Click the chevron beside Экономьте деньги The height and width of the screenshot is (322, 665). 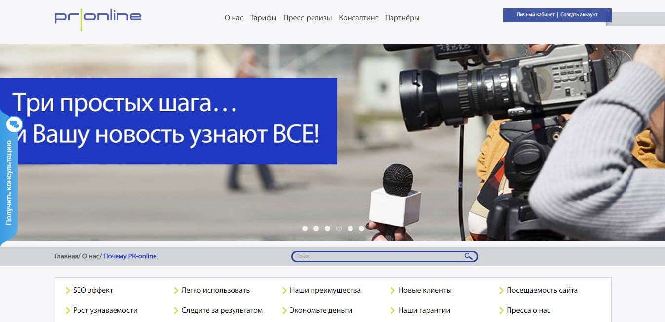[x=284, y=310]
